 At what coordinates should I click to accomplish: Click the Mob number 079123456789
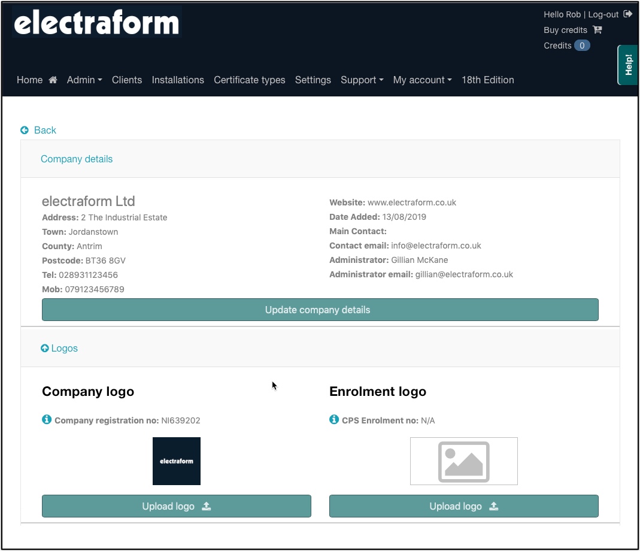point(94,289)
